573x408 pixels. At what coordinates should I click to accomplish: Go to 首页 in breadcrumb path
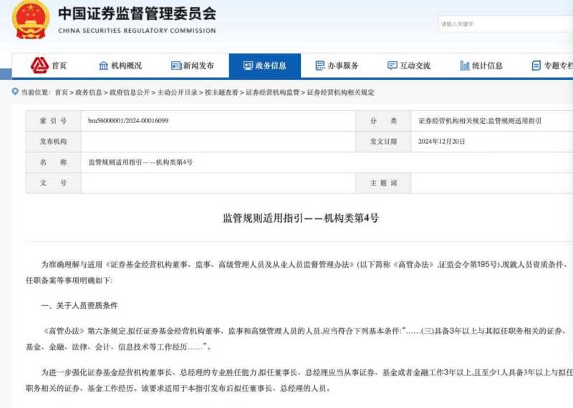[62, 92]
